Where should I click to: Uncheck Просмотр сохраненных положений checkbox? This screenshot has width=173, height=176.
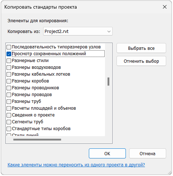pos(9,54)
